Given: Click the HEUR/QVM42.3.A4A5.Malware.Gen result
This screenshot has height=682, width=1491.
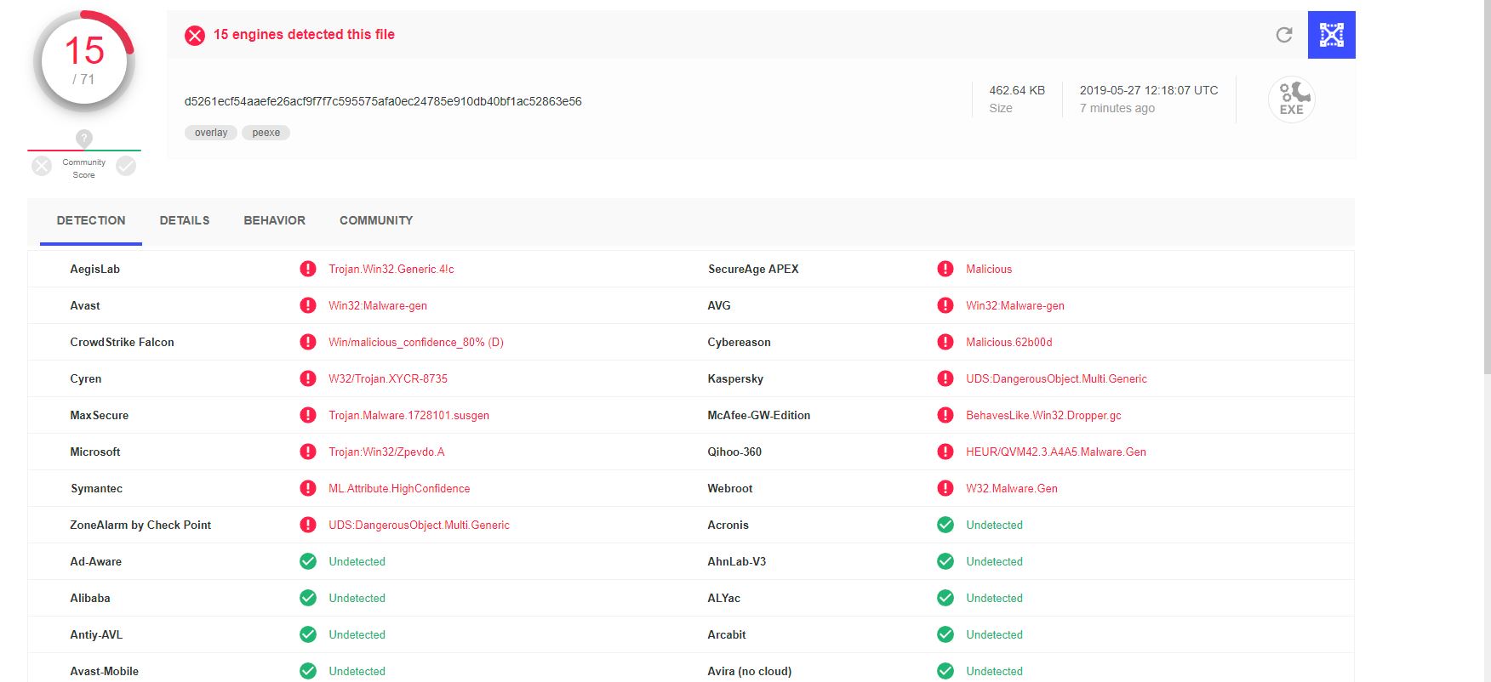Looking at the screenshot, I should [x=1056, y=452].
